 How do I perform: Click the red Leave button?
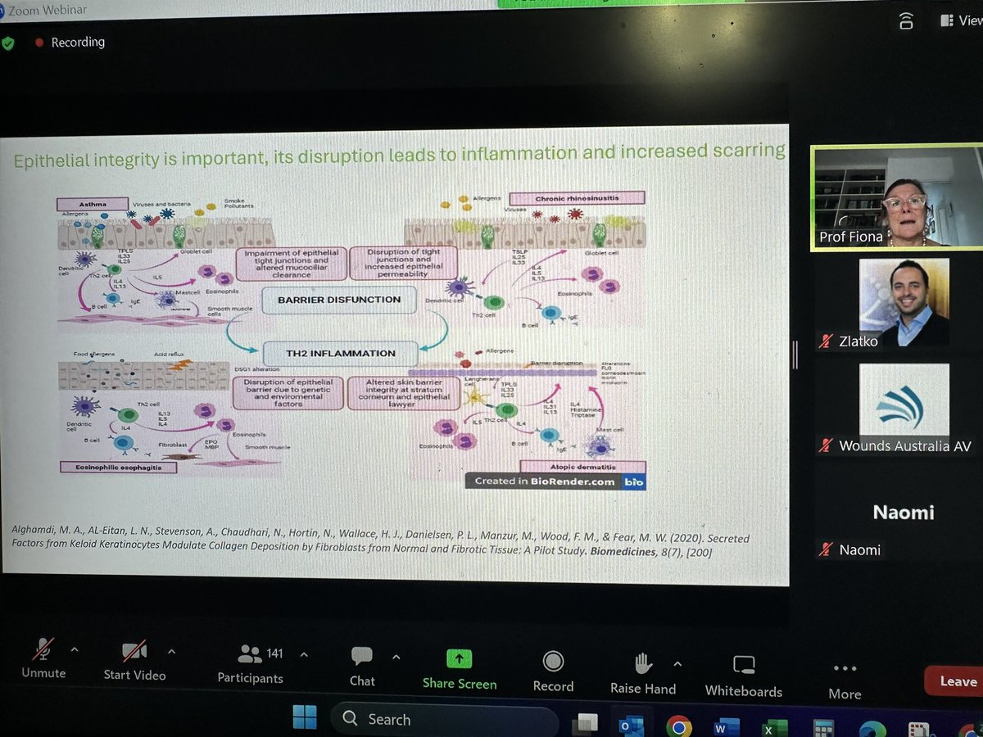click(955, 681)
